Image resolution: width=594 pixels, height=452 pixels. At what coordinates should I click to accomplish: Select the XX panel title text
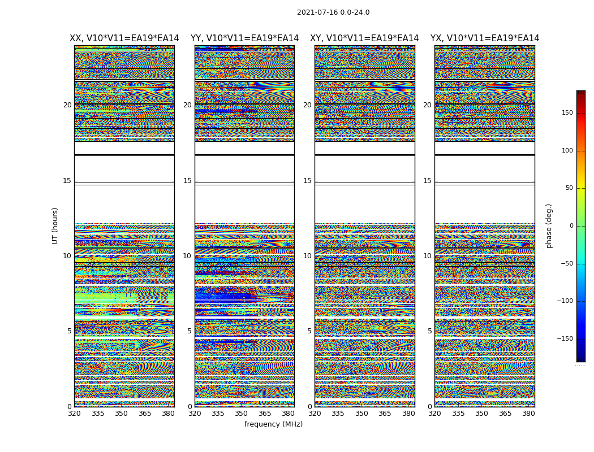124,38
